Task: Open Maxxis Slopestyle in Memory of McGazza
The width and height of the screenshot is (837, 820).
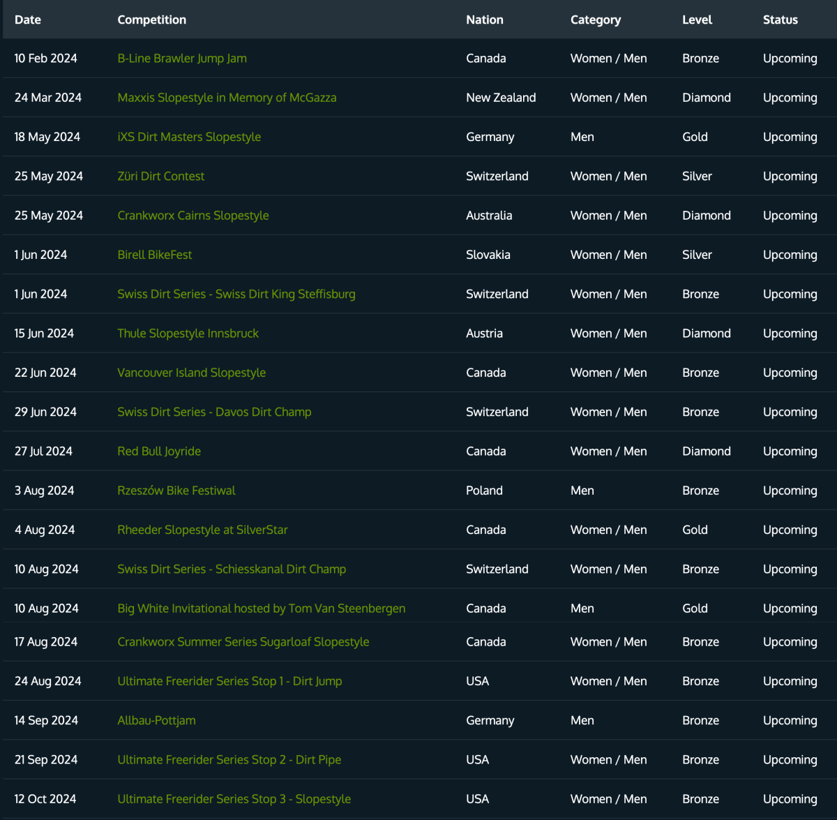Action: coord(227,98)
